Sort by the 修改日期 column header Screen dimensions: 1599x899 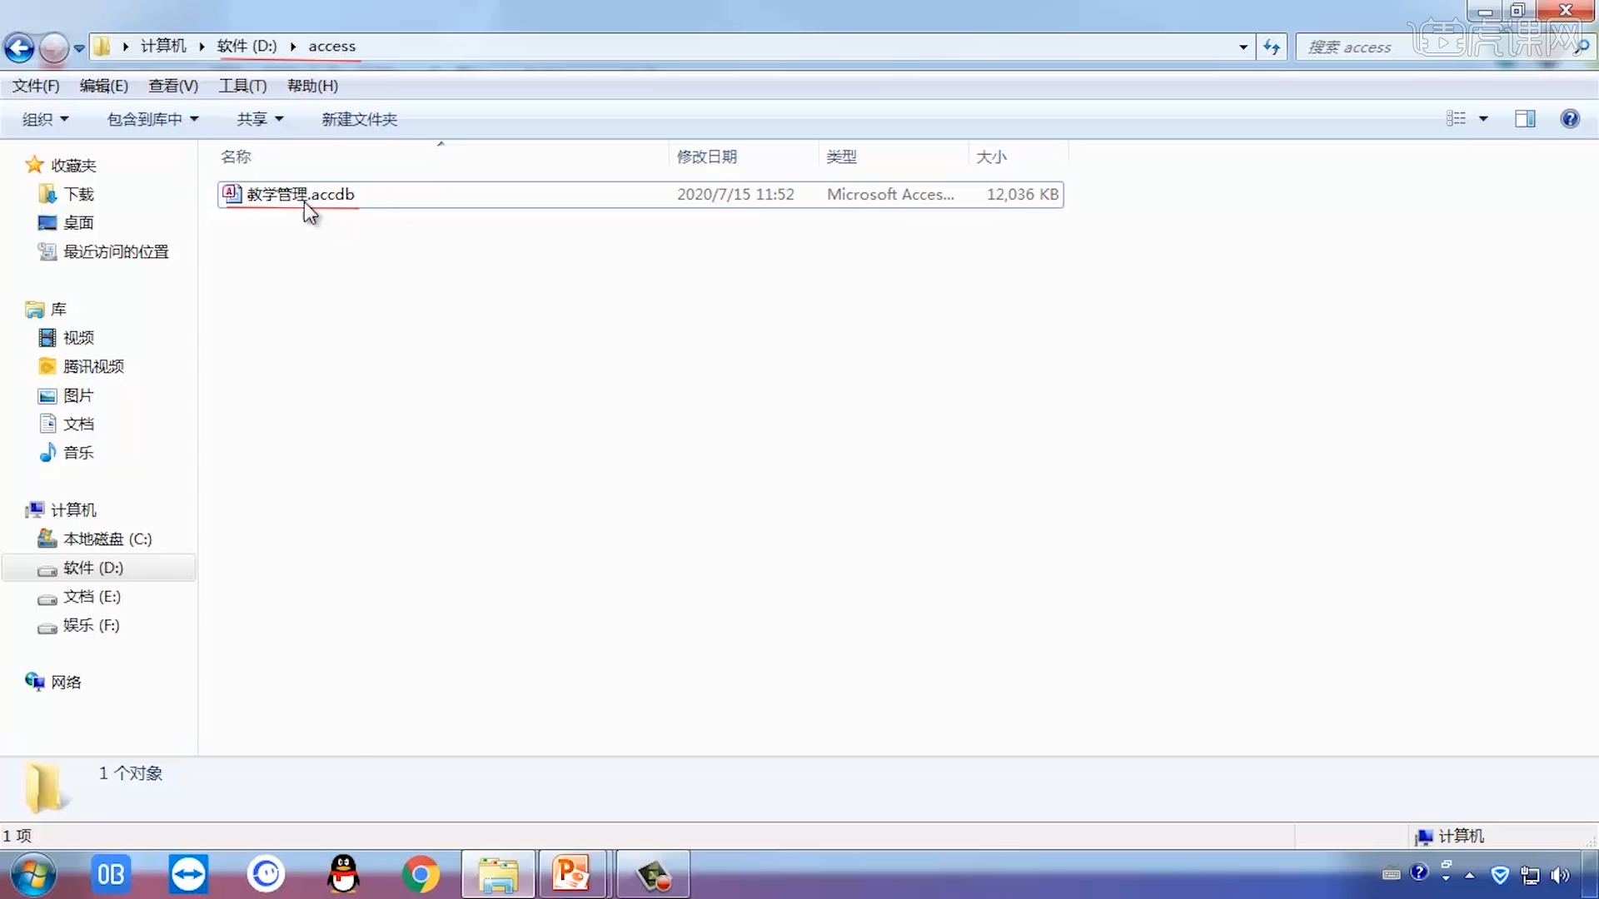(x=706, y=156)
